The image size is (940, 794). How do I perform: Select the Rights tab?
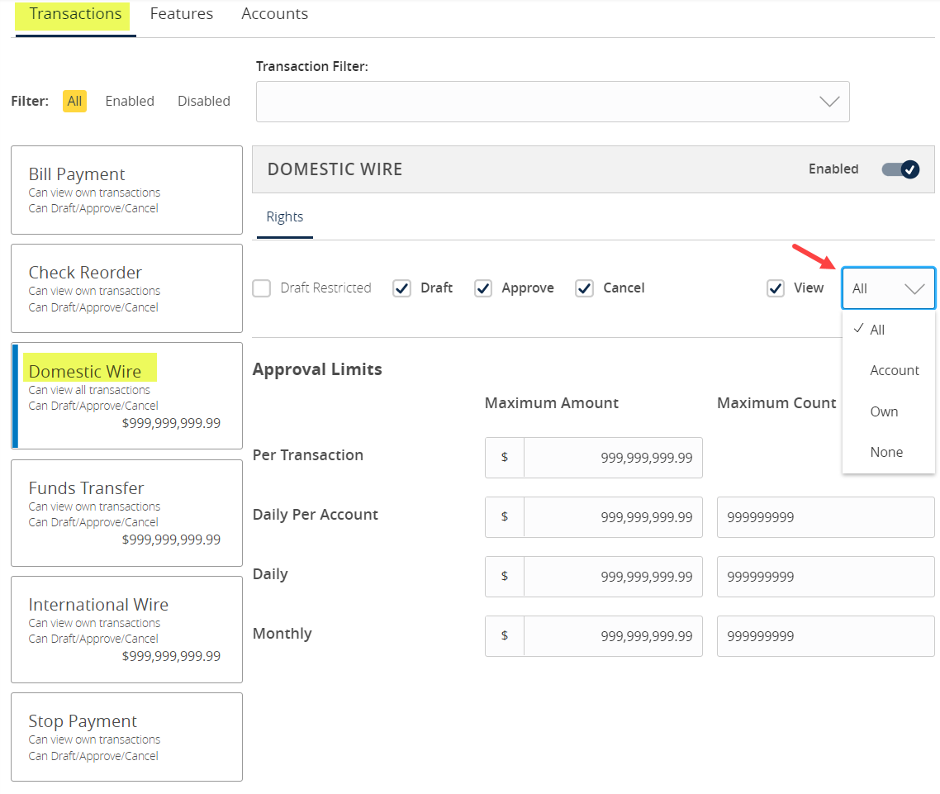[x=285, y=217]
